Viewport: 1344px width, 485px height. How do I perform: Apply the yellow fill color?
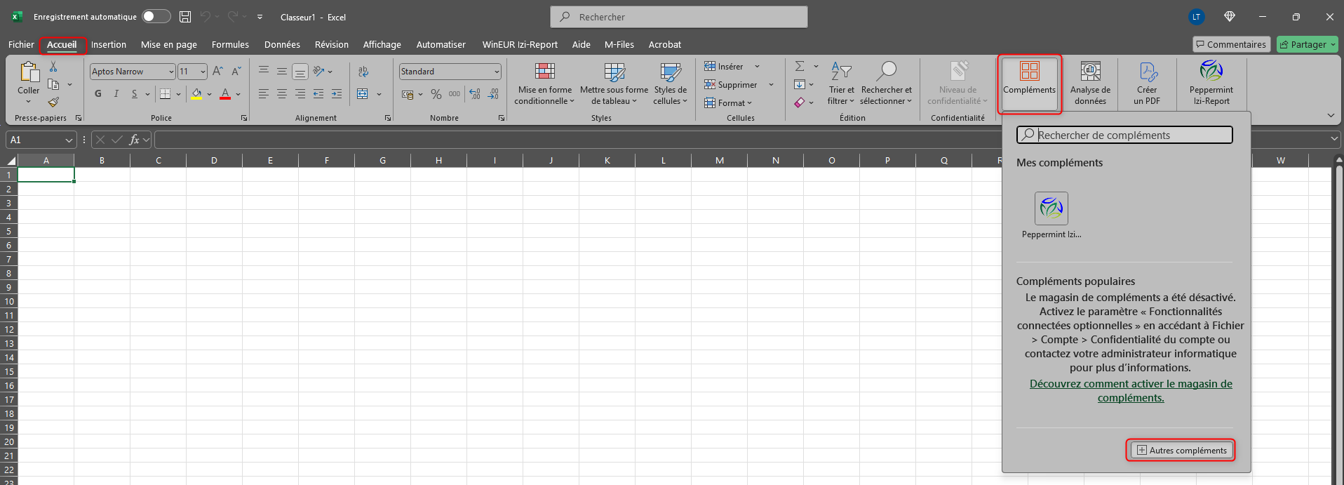[x=196, y=94]
